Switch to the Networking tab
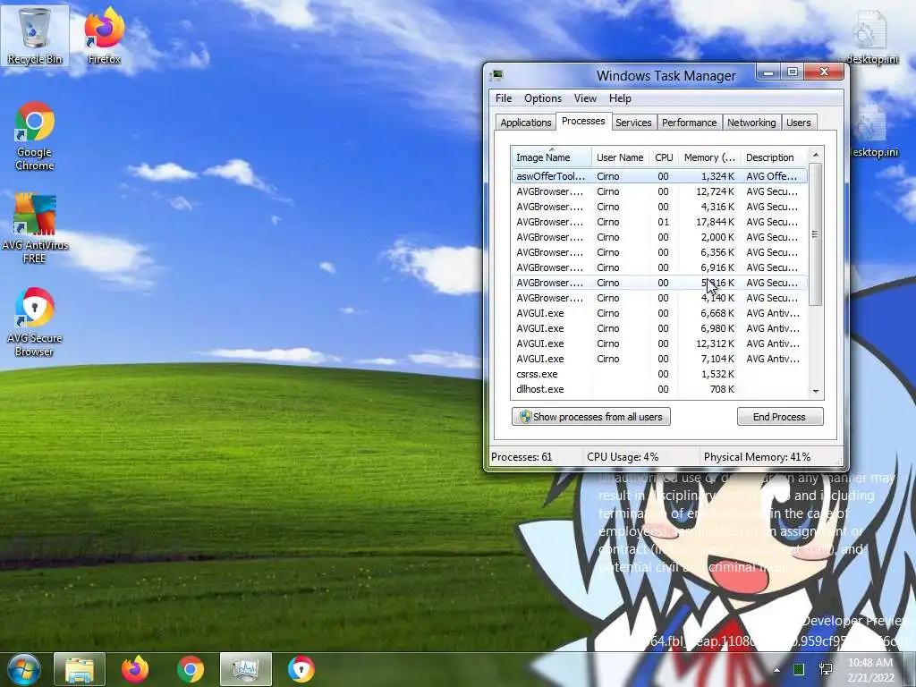The width and height of the screenshot is (916, 687). pos(751,123)
